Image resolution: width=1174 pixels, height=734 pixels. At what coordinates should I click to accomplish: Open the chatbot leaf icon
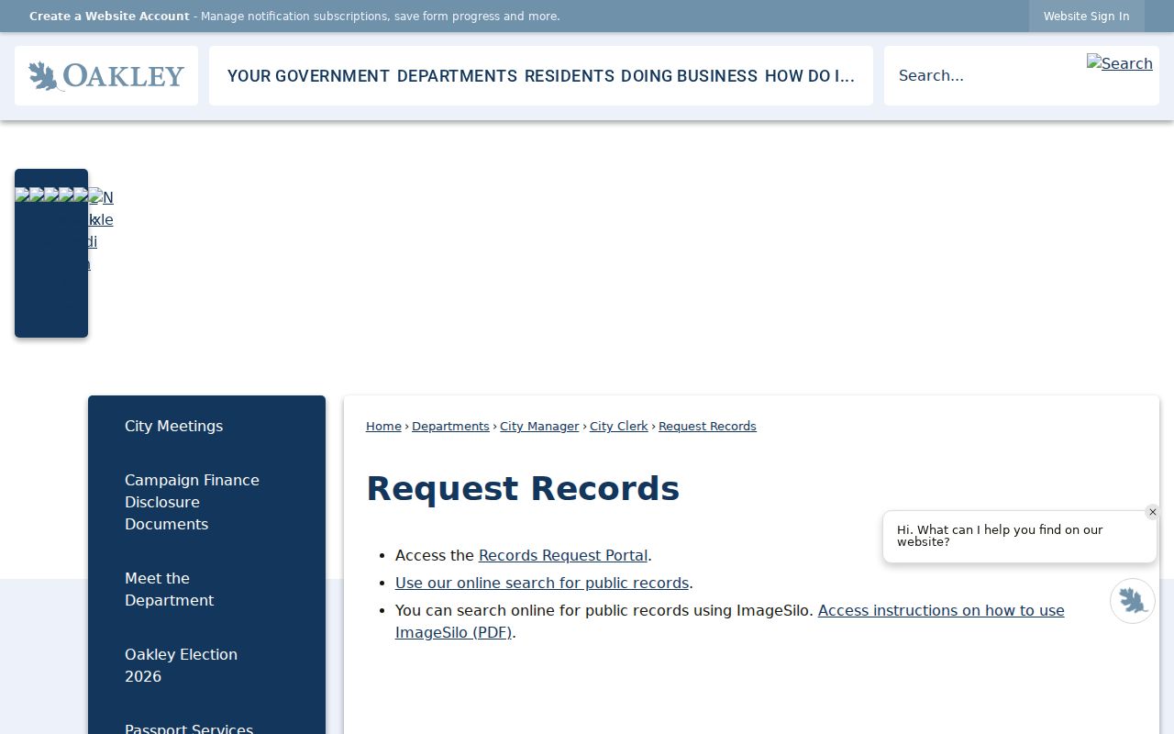(1133, 601)
